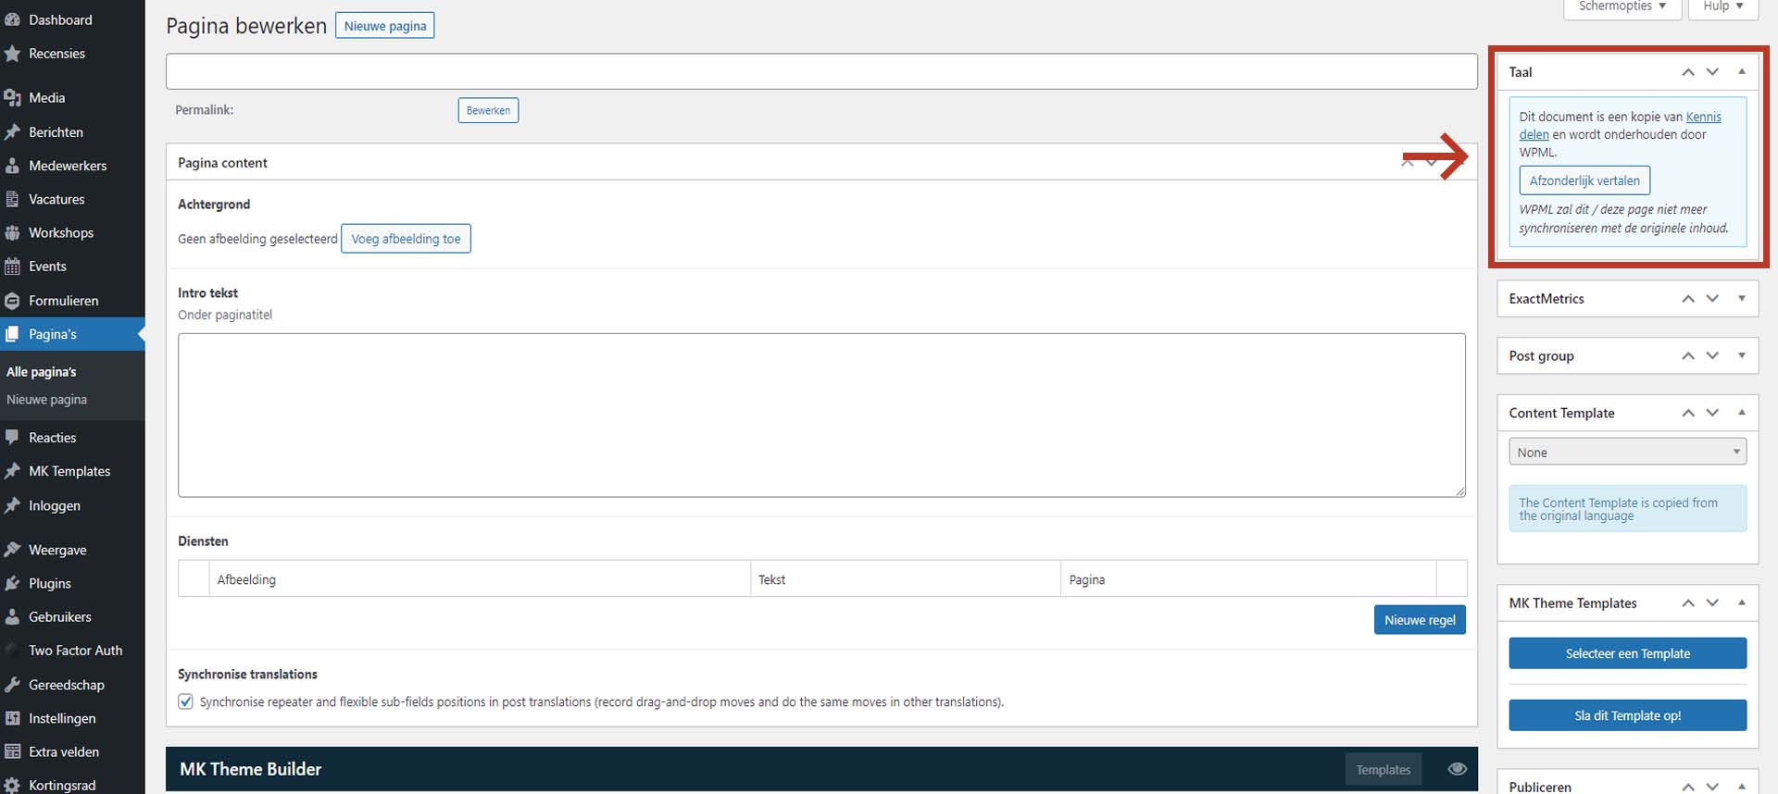Click Voeg afbeelding toe button
Image resolution: width=1778 pixels, height=794 pixels.
pyautogui.click(x=406, y=239)
